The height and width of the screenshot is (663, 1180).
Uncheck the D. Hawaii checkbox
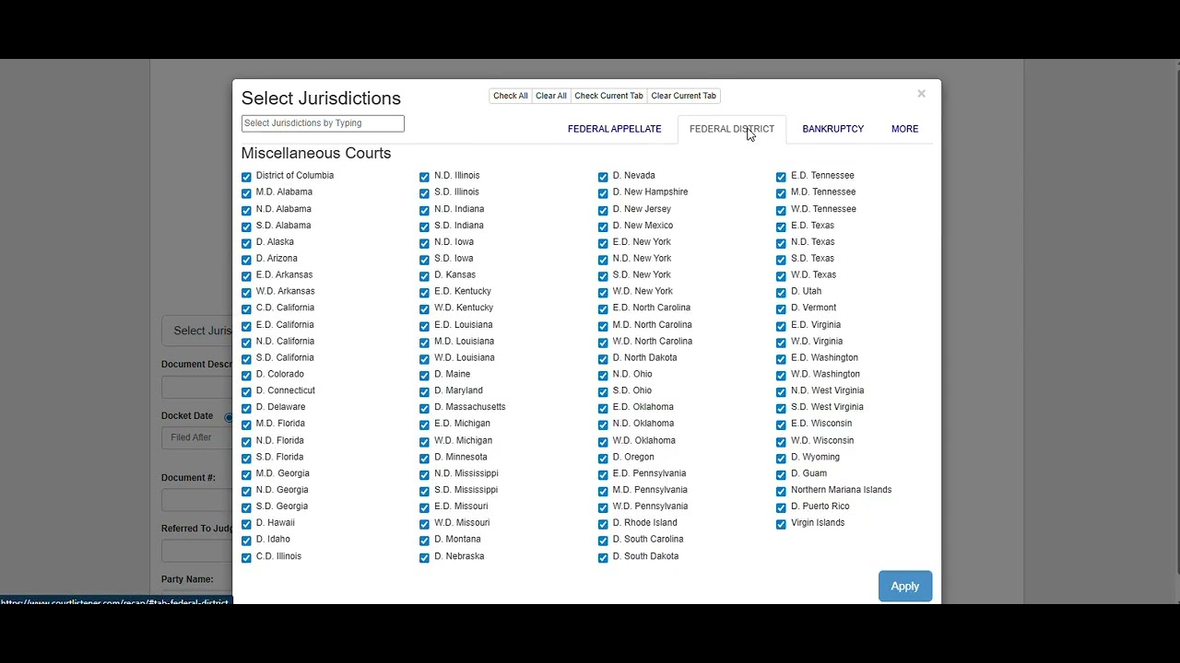(246, 524)
